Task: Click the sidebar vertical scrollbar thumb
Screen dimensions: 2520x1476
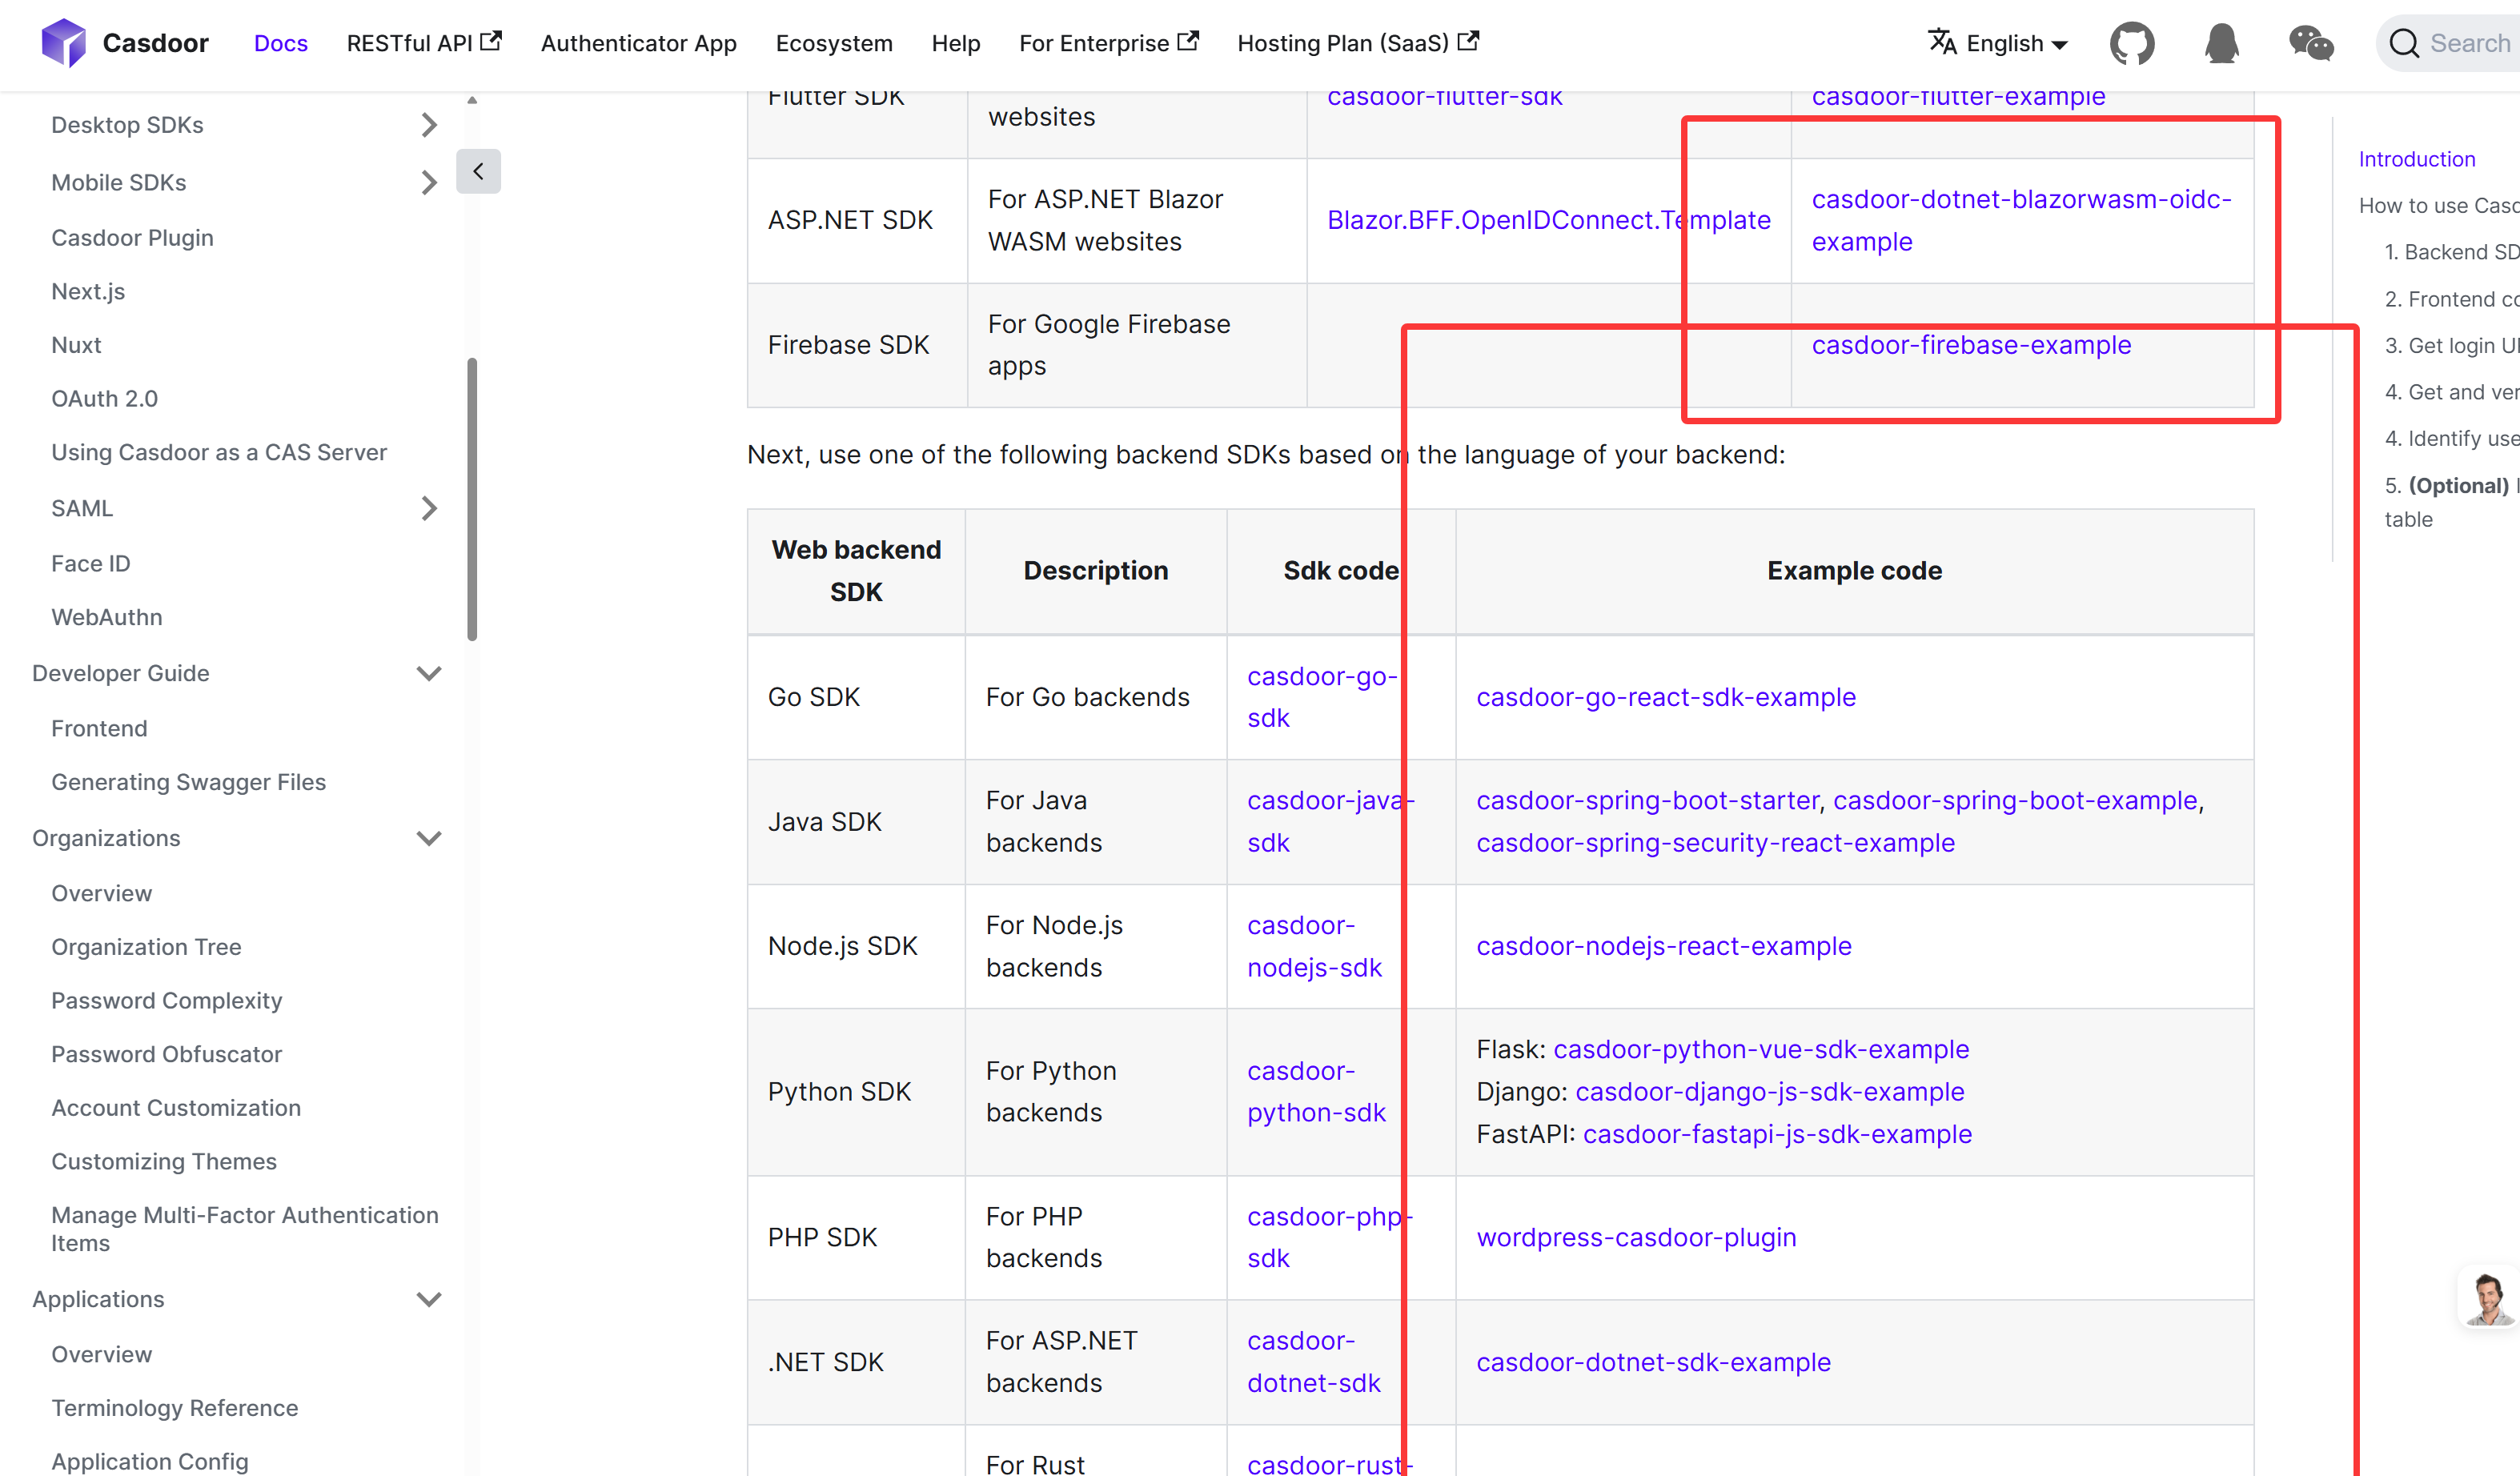Action: 472,498
